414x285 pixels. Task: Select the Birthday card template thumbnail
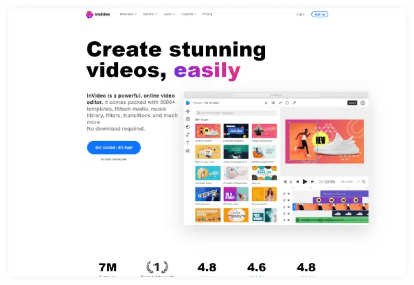(x=236, y=194)
